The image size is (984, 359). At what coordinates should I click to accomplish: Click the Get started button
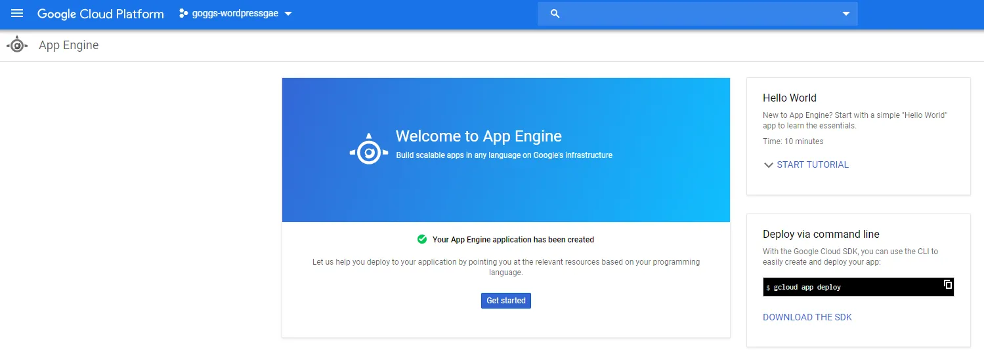click(505, 301)
